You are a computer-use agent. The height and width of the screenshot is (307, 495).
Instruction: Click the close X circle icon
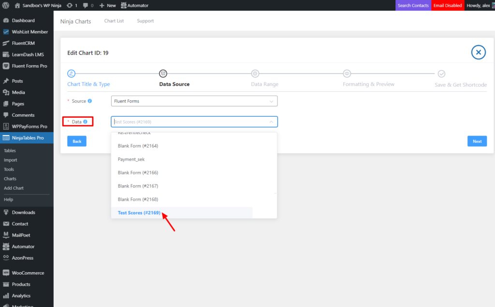click(478, 52)
